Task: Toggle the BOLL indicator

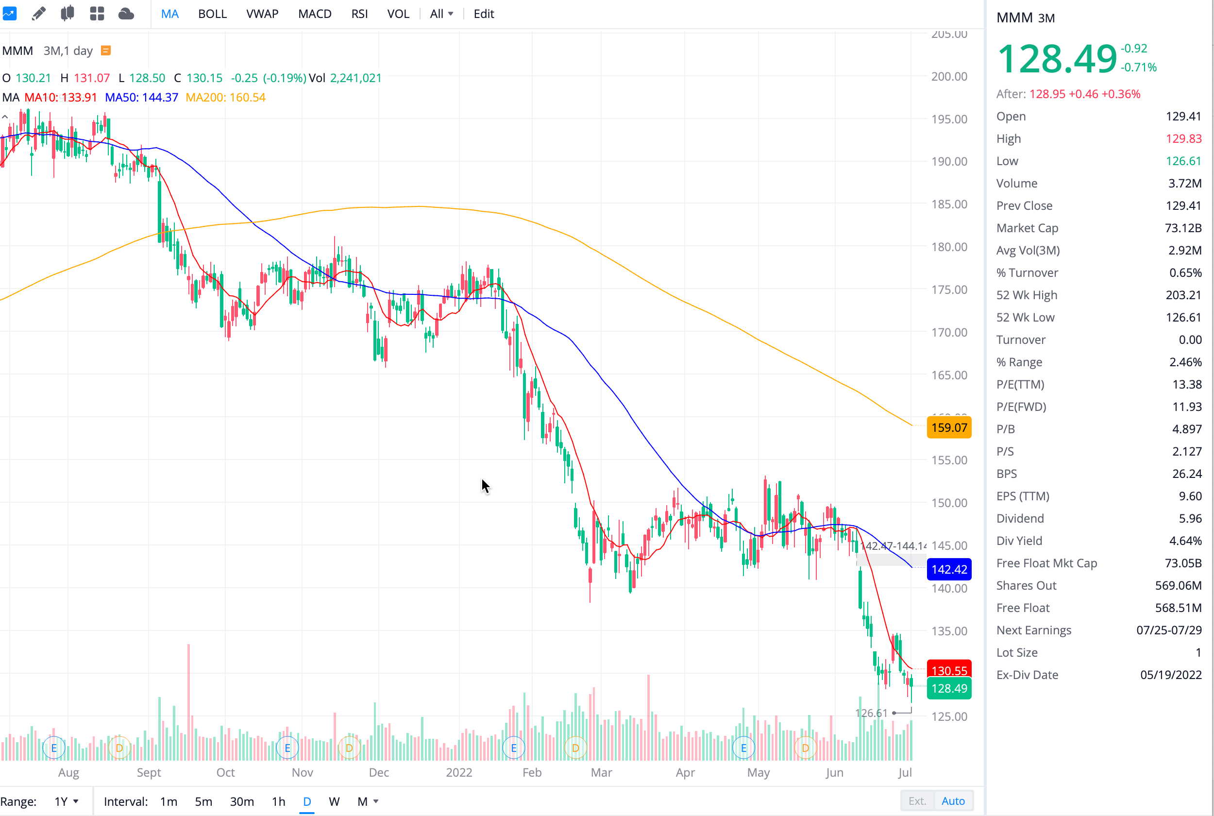Action: [x=212, y=14]
